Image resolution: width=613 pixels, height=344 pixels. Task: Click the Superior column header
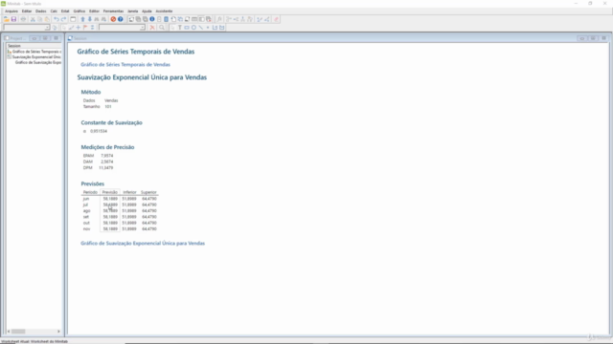148,192
